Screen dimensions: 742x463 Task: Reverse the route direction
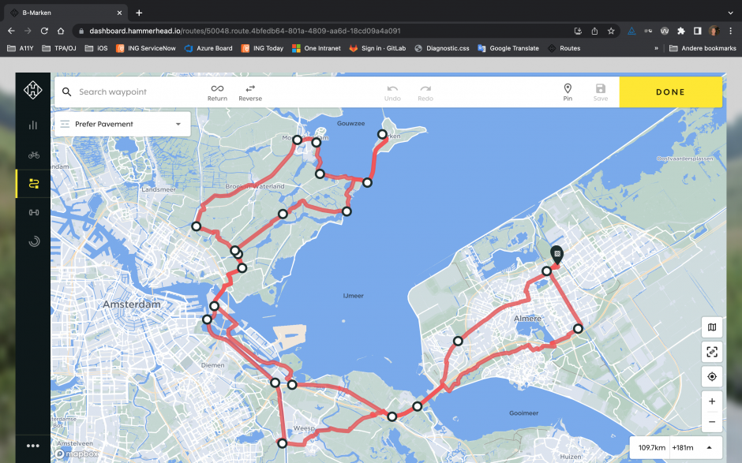click(x=250, y=92)
